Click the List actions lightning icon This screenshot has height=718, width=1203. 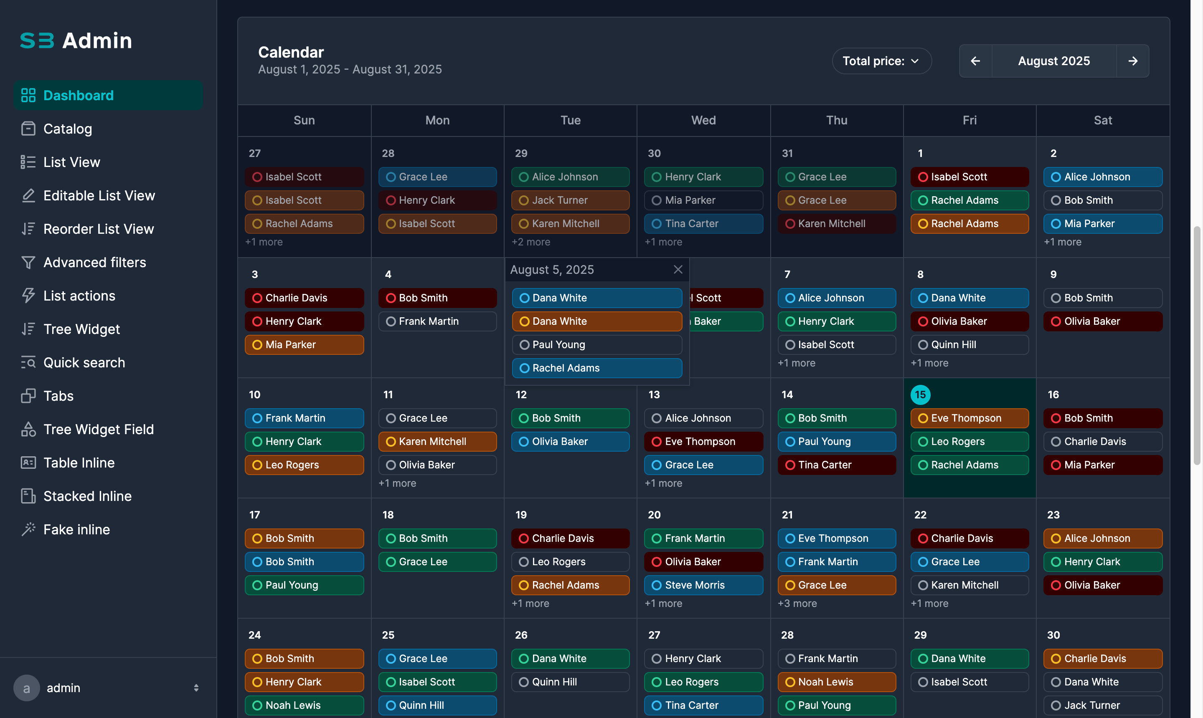pyautogui.click(x=28, y=296)
